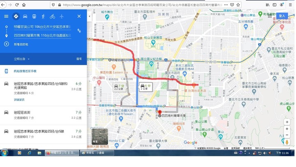296x167 pixels.
Task: Open Firefox account icon
Action: tap(282, 5)
